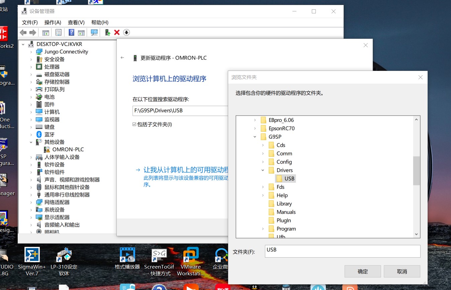
Task: Click the folder tree vertical scrollbar thumb
Action: pos(416,171)
